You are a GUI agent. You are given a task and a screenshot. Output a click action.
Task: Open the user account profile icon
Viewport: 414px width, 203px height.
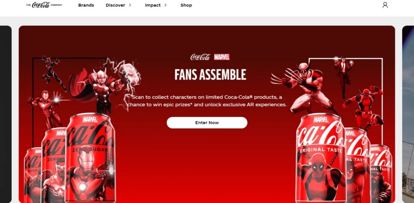385,5
